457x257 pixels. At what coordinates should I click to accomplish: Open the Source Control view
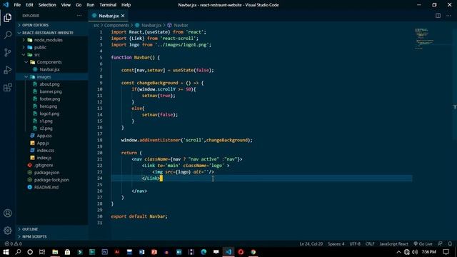(8, 52)
